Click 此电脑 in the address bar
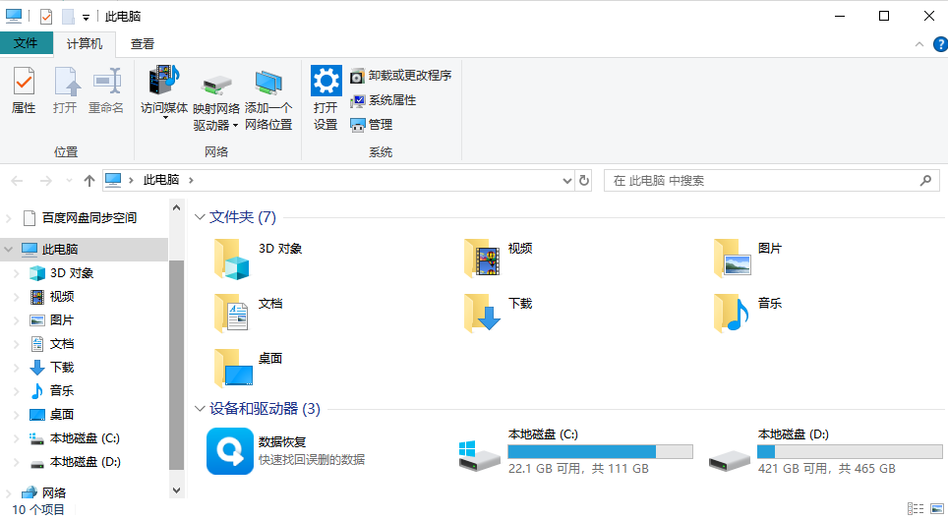The width and height of the screenshot is (948, 520). tap(161, 180)
